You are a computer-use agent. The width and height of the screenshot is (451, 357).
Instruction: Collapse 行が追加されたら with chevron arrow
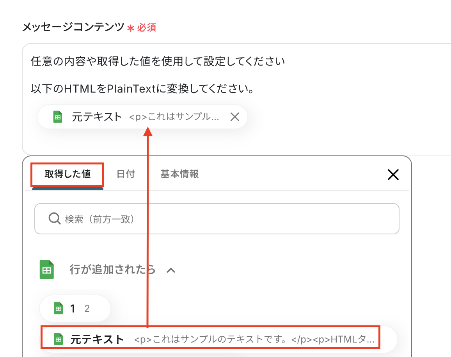coord(170,270)
